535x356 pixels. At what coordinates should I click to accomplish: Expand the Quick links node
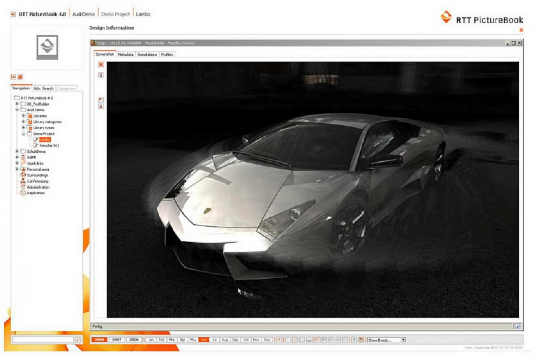[x=17, y=163]
